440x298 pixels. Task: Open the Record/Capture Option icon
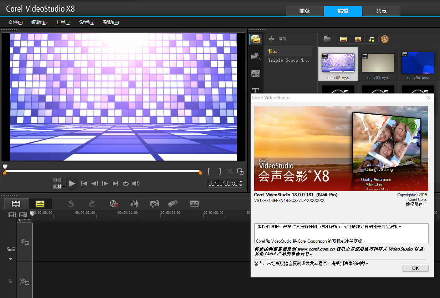tap(114, 204)
